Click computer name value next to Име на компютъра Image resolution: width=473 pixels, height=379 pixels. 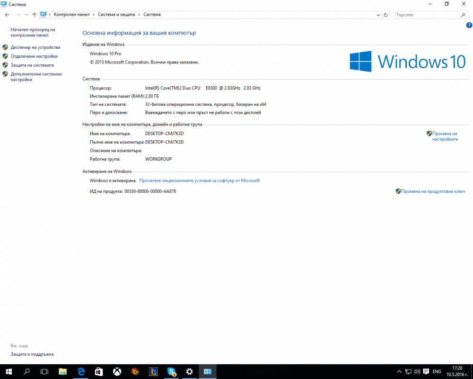tap(165, 133)
